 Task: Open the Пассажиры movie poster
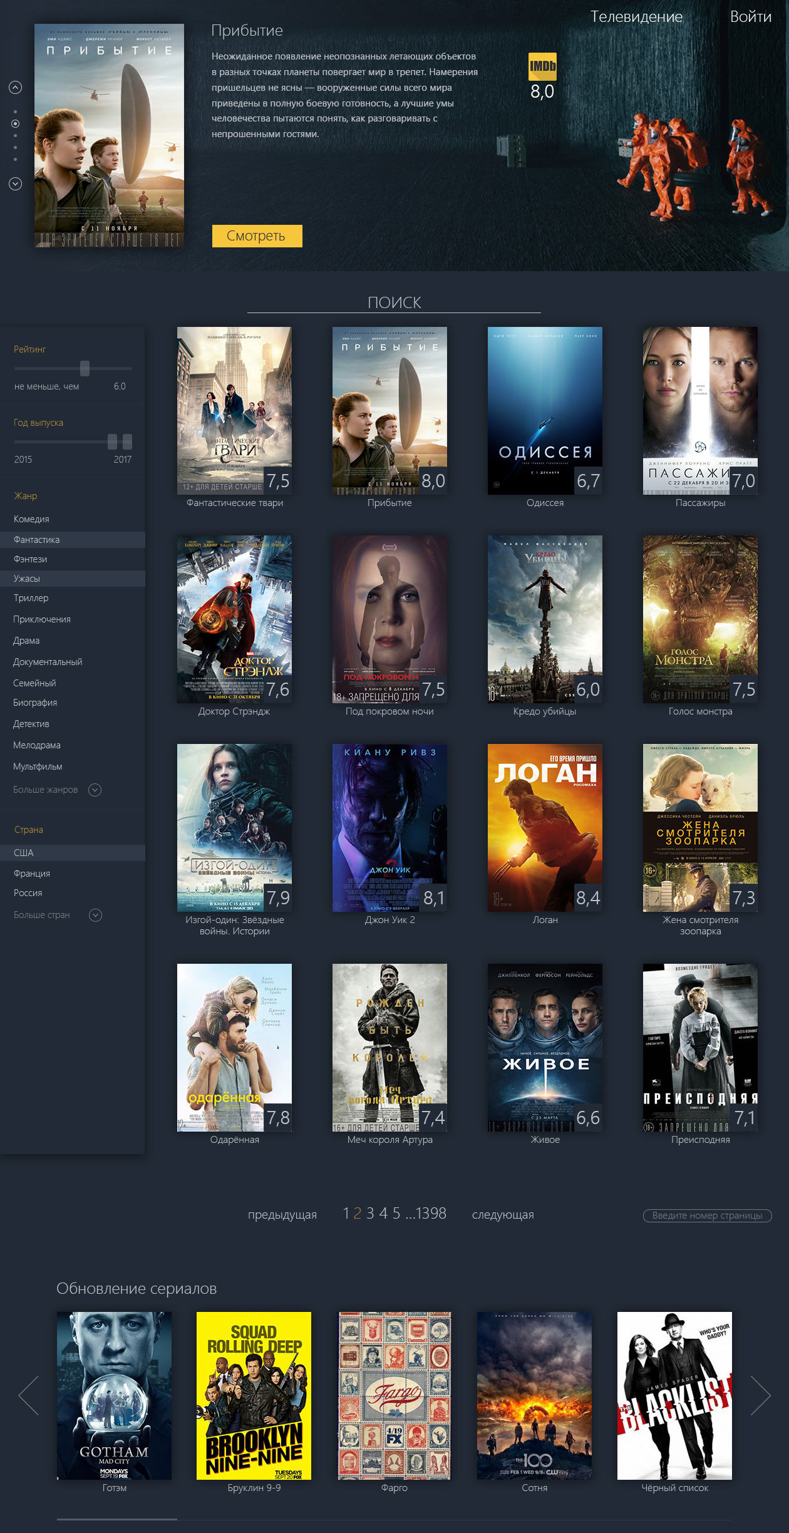tap(700, 411)
